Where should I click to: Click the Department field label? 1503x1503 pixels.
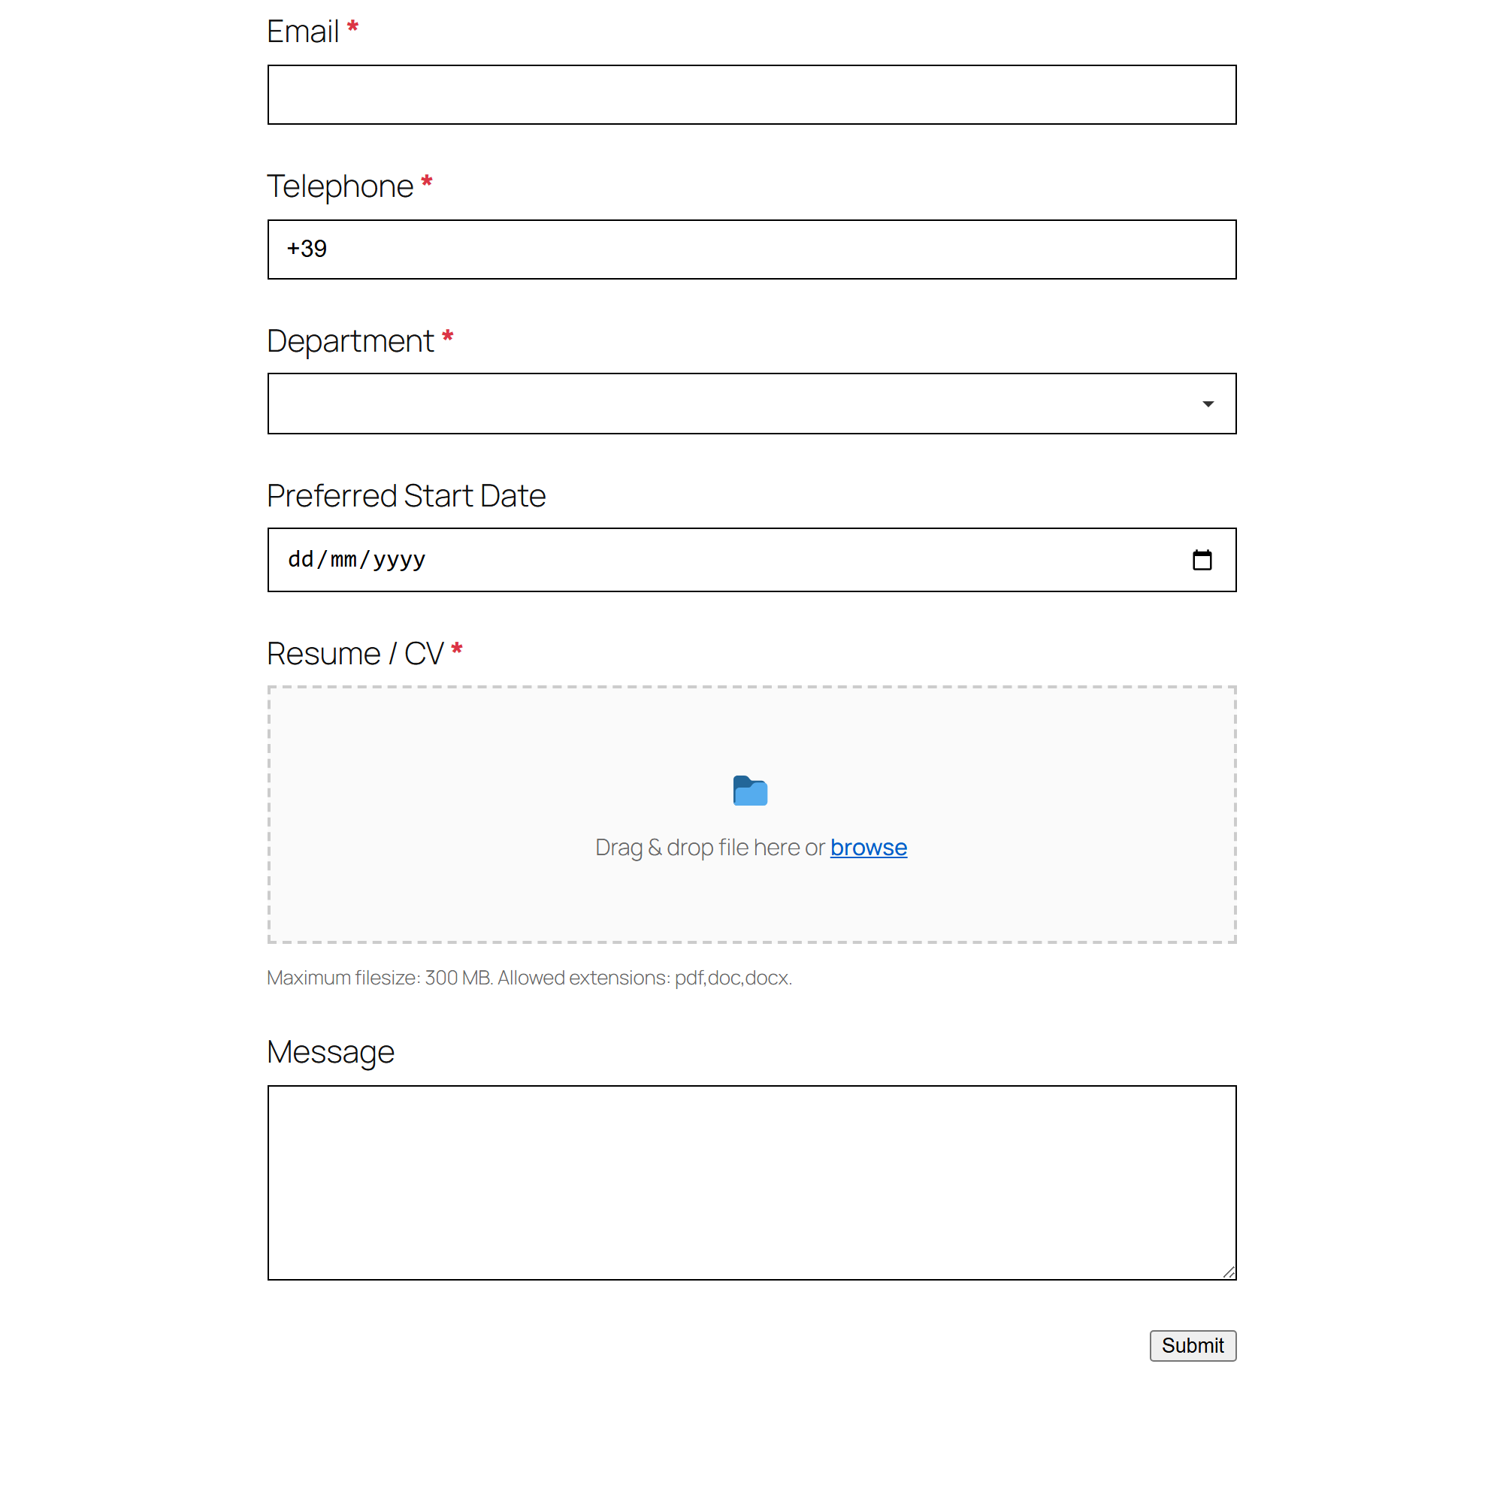point(350,341)
